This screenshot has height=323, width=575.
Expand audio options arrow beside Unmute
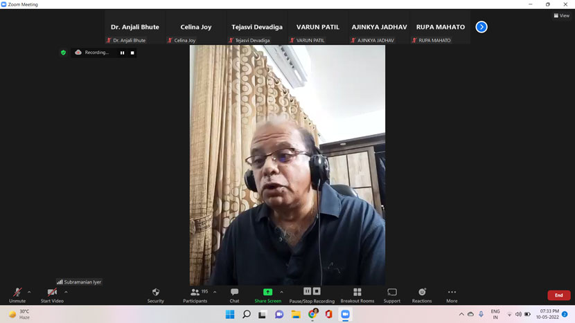29,292
